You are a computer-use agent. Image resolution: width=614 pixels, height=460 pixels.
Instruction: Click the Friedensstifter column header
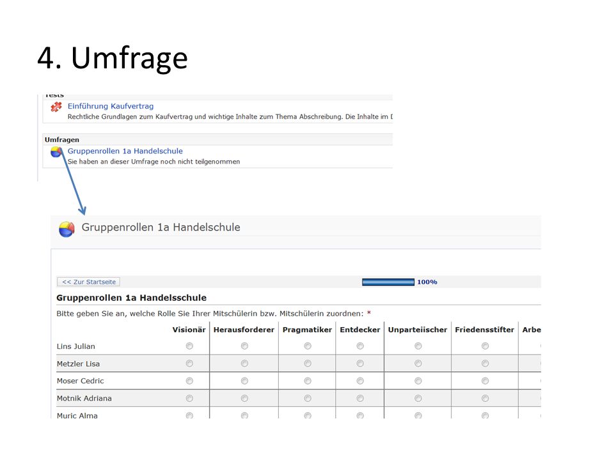click(x=484, y=330)
